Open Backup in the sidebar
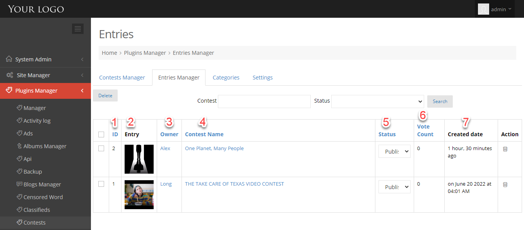The width and height of the screenshot is (524, 230). (x=33, y=171)
